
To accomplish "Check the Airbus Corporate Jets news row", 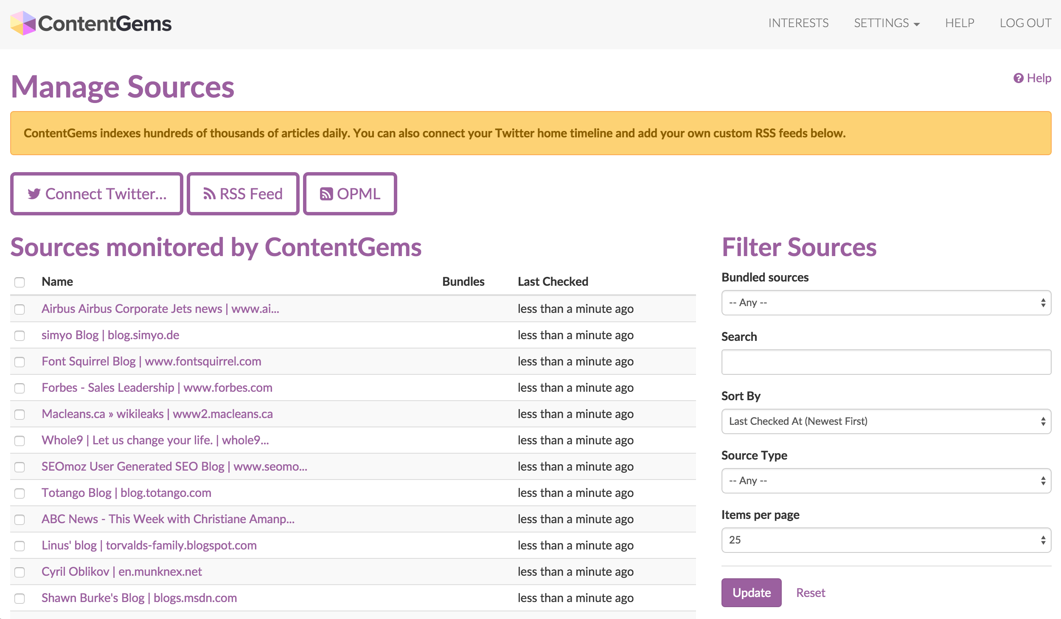I will click(20, 309).
